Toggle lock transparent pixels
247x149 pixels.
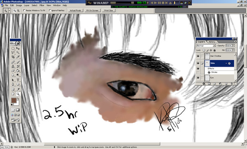tap(204, 50)
